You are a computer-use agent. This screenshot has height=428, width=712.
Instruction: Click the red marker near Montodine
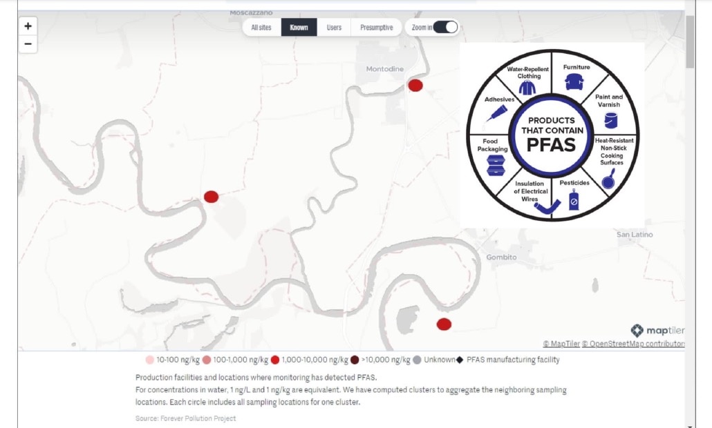(x=415, y=85)
